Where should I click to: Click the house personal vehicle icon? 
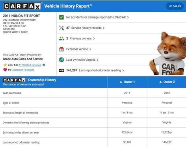(x=61, y=49)
